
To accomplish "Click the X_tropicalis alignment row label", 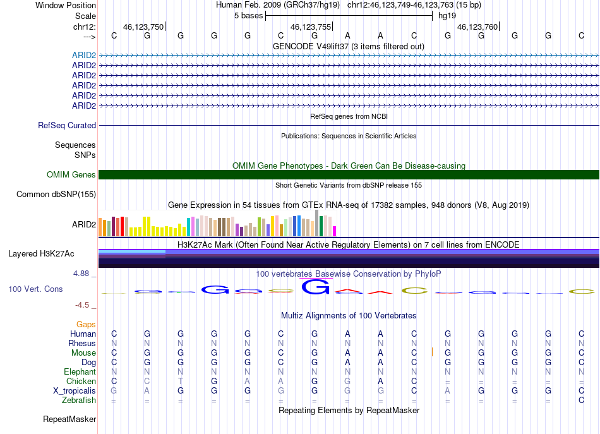I will coord(75,391).
